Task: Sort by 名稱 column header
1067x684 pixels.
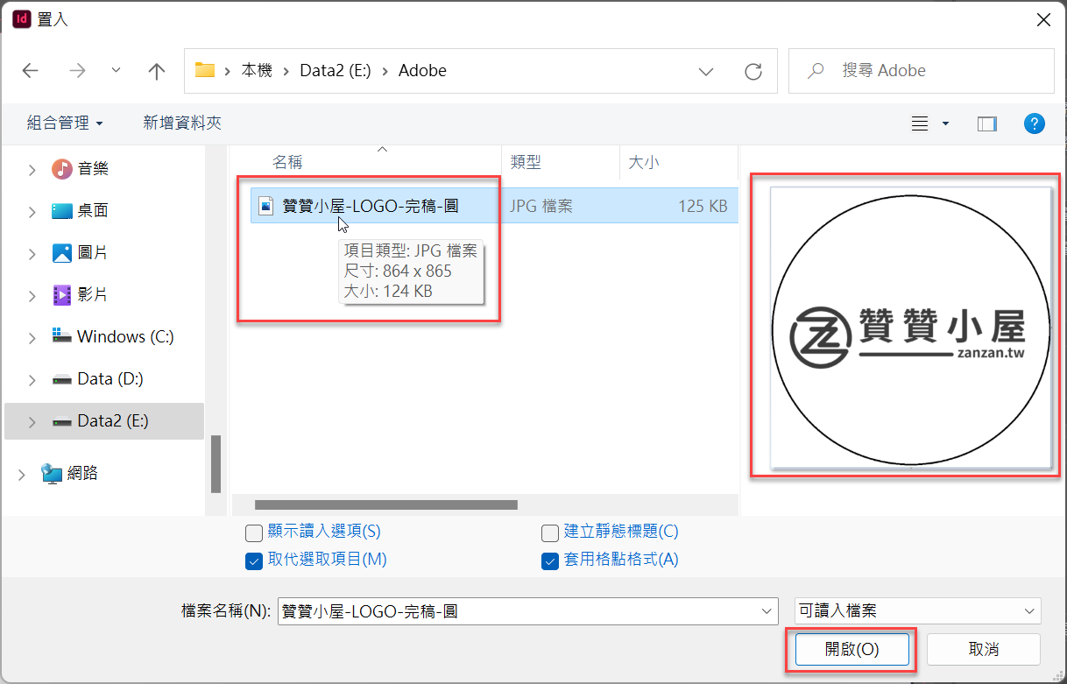Action: point(287,162)
